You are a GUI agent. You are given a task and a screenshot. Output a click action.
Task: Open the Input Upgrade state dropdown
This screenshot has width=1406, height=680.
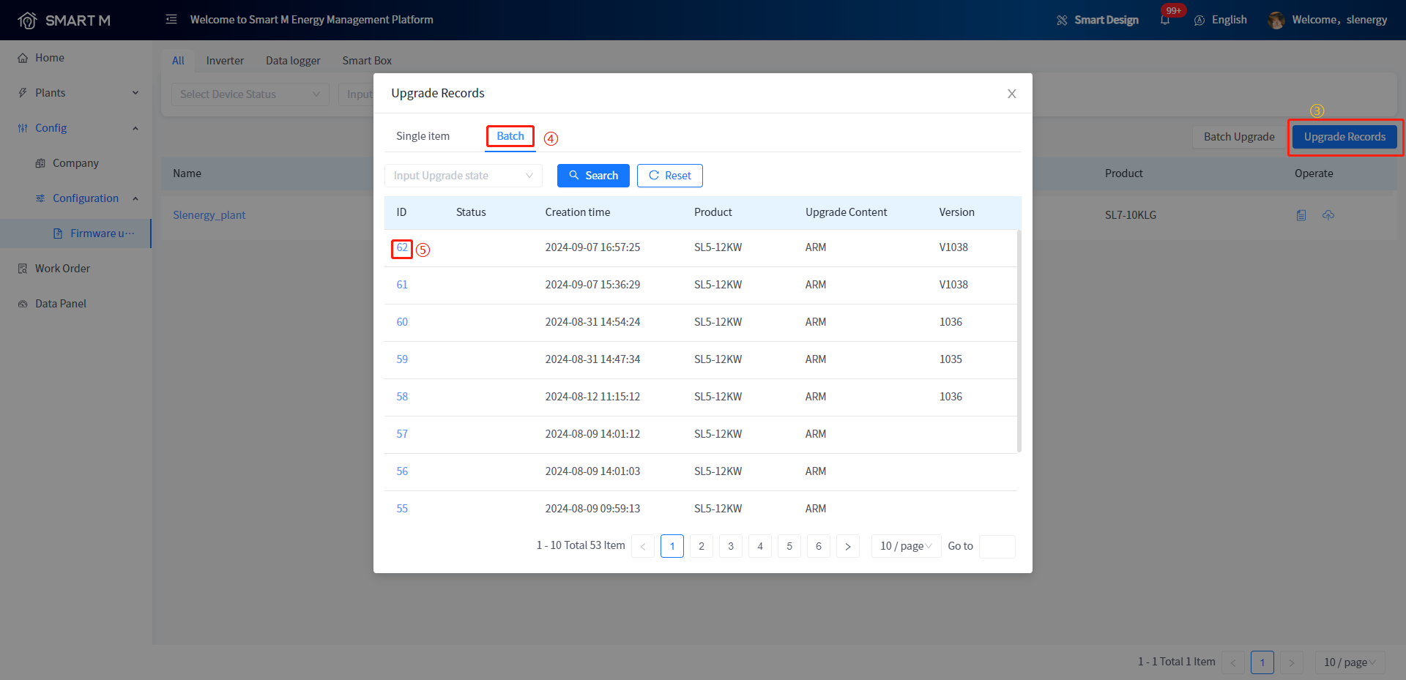tap(463, 176)
